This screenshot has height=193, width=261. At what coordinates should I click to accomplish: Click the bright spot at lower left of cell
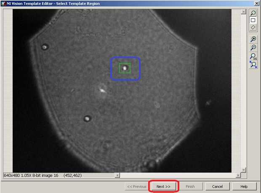tap(87, 119)
